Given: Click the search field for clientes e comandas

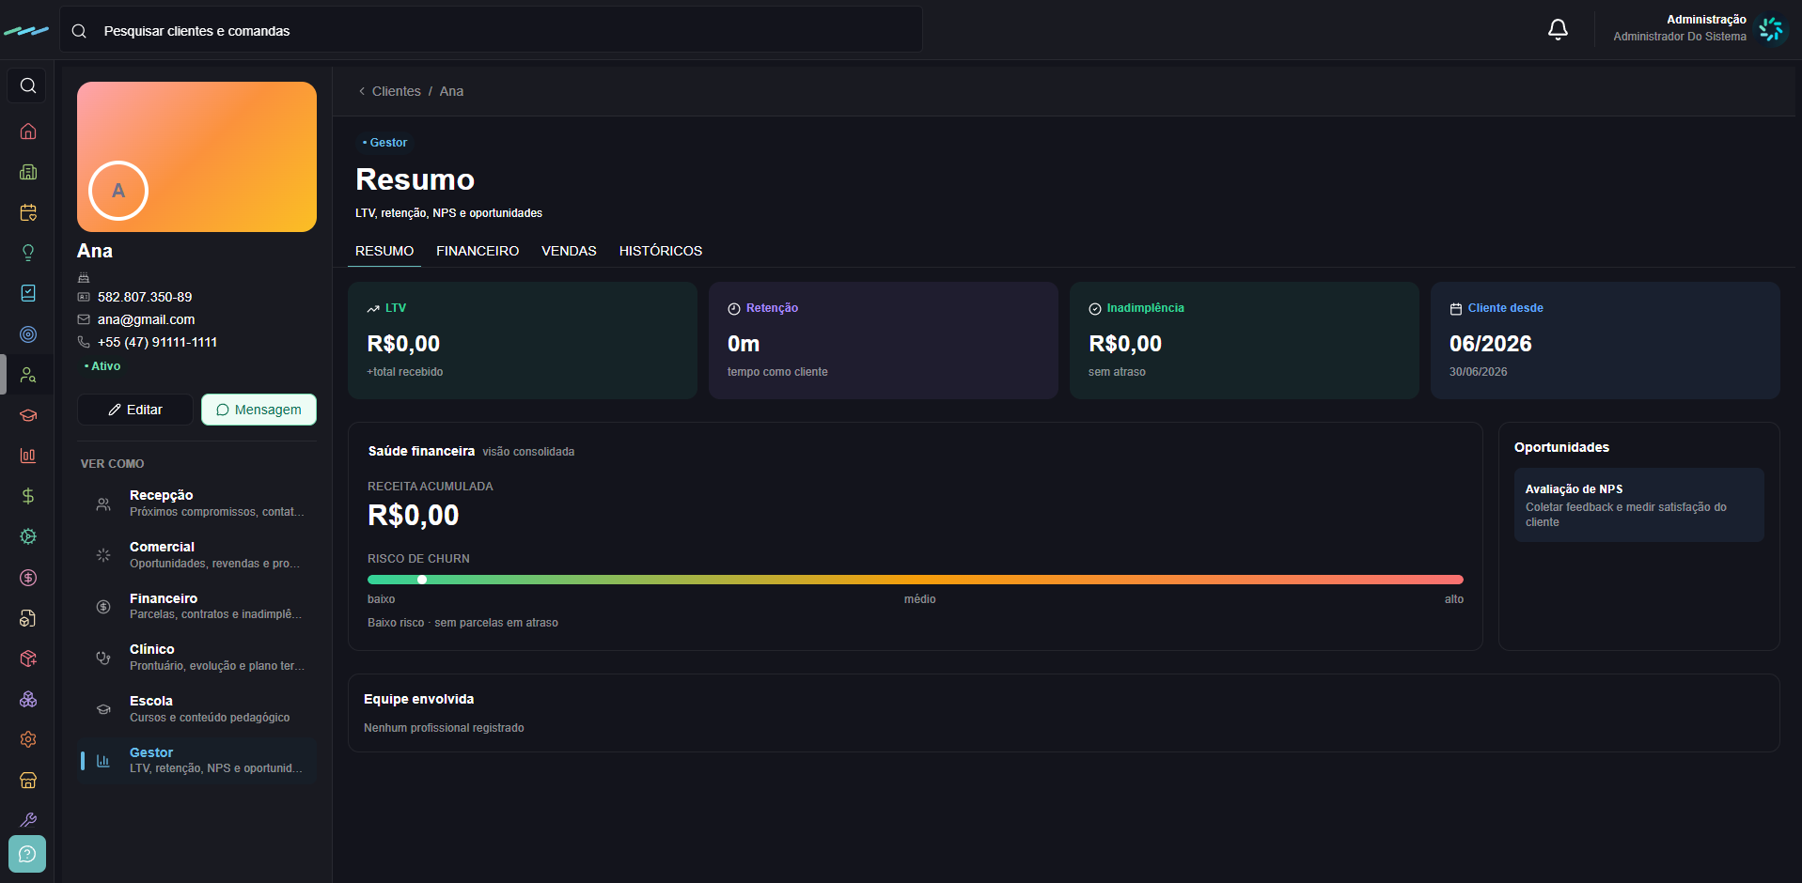Looking at the screenshot, I should point(492,31).
